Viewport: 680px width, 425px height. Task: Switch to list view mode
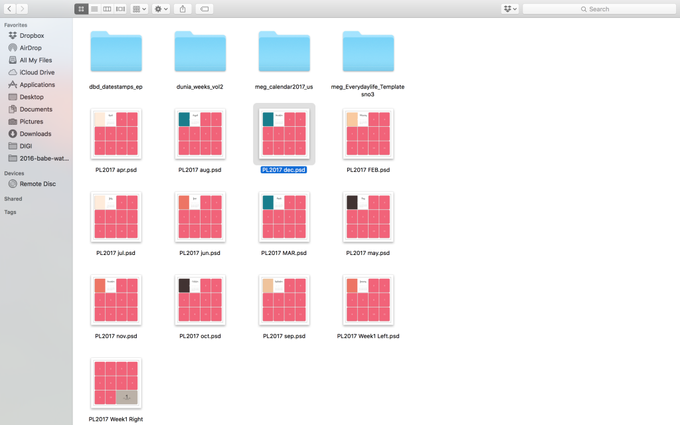[x=94, y=9]
